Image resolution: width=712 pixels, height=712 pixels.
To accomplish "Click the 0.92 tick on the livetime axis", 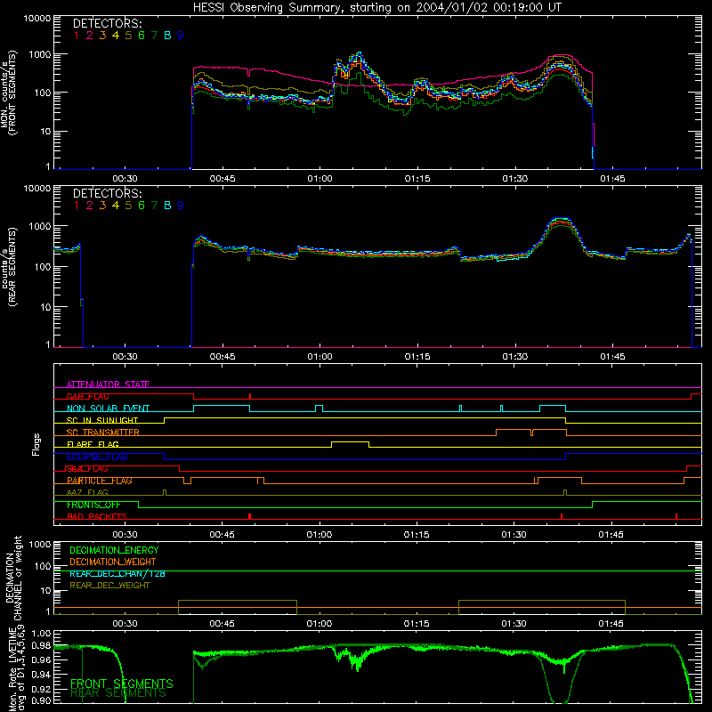I will (x=42, y=689).
